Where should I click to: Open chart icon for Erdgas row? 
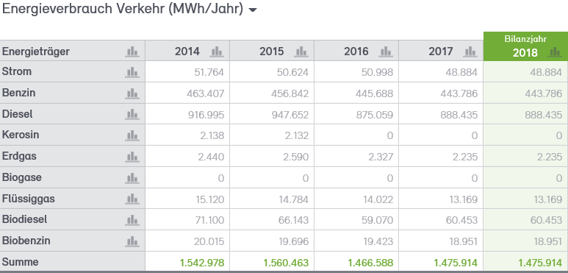click(132, 157)
